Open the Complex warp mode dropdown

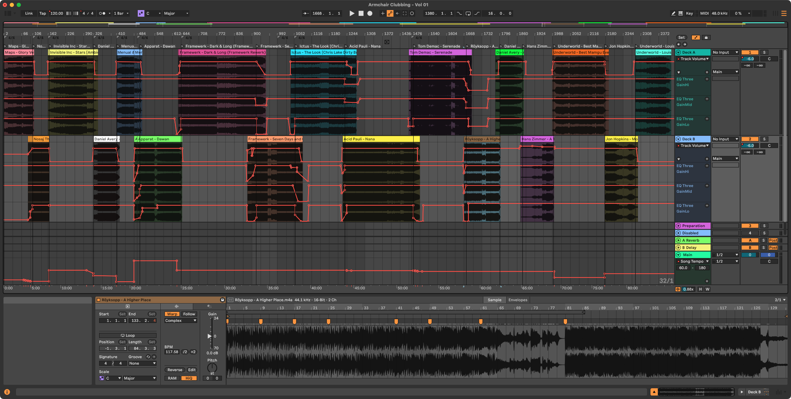pos(181,321)
